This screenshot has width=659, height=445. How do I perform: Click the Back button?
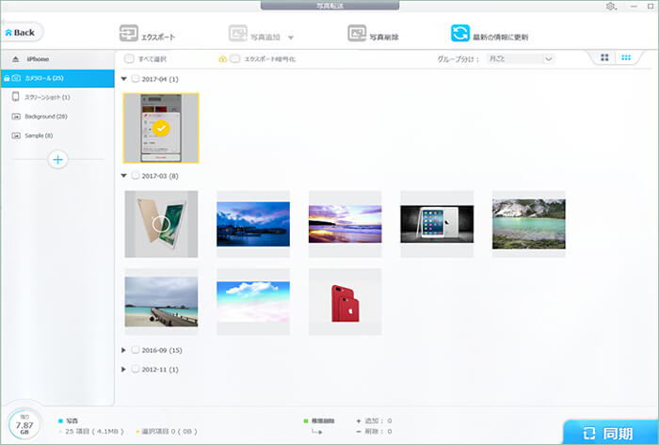23,32
